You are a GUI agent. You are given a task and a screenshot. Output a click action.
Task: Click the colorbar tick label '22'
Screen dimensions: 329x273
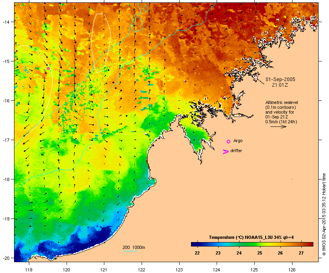tap(197, 253)
